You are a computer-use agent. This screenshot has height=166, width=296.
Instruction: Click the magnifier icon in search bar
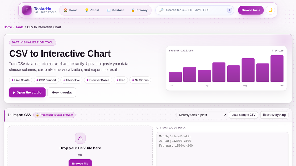pos(162,10)
